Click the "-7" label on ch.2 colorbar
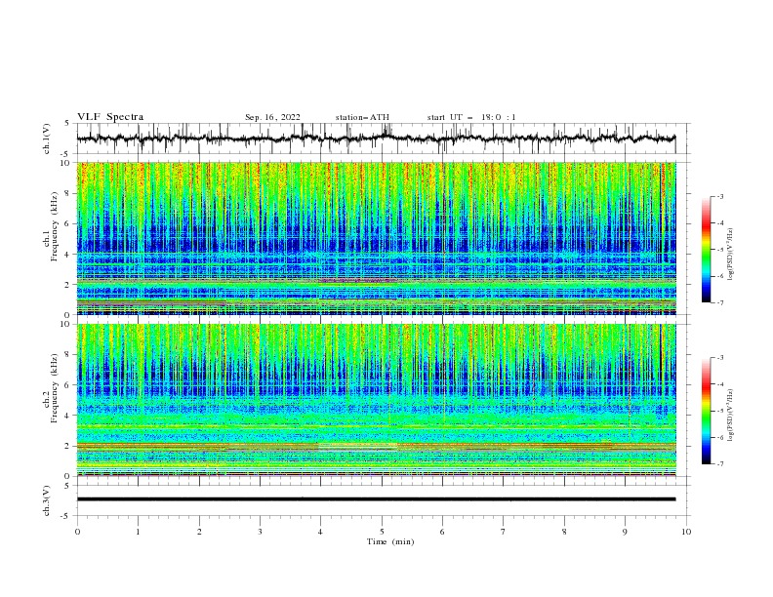 (x=719, y=463)
